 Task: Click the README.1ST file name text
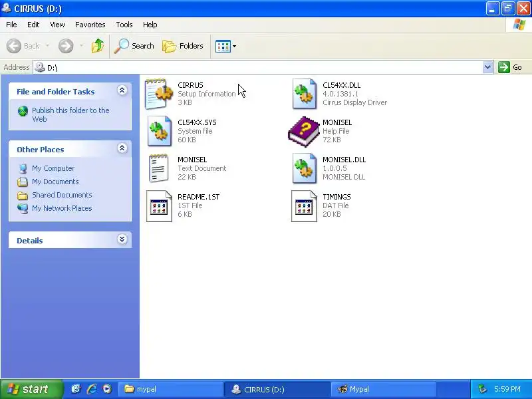[198, 197]
